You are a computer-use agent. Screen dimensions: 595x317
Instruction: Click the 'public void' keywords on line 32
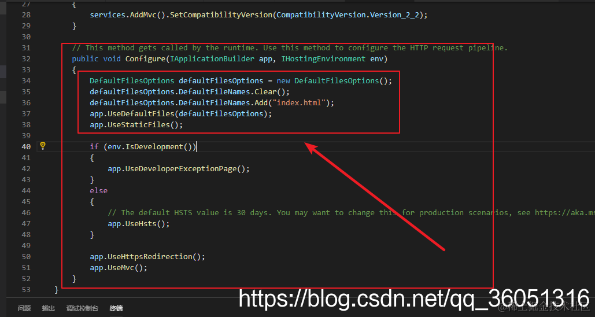click(97, 59)
